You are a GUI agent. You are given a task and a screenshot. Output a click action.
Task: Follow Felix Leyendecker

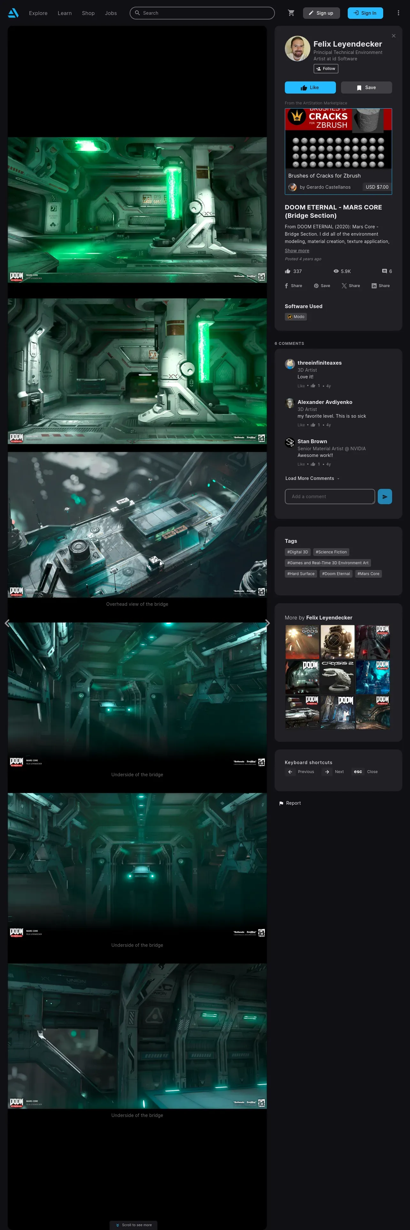(326, 69)
